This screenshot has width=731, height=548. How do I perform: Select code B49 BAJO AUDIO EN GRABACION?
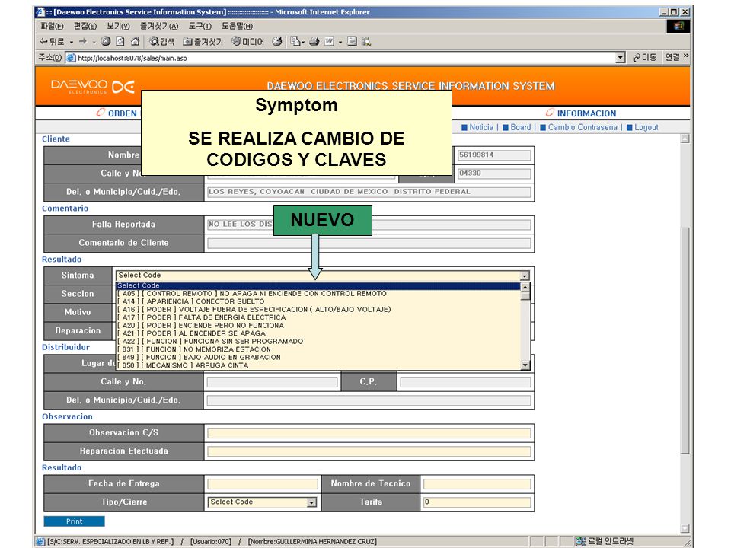318,358
